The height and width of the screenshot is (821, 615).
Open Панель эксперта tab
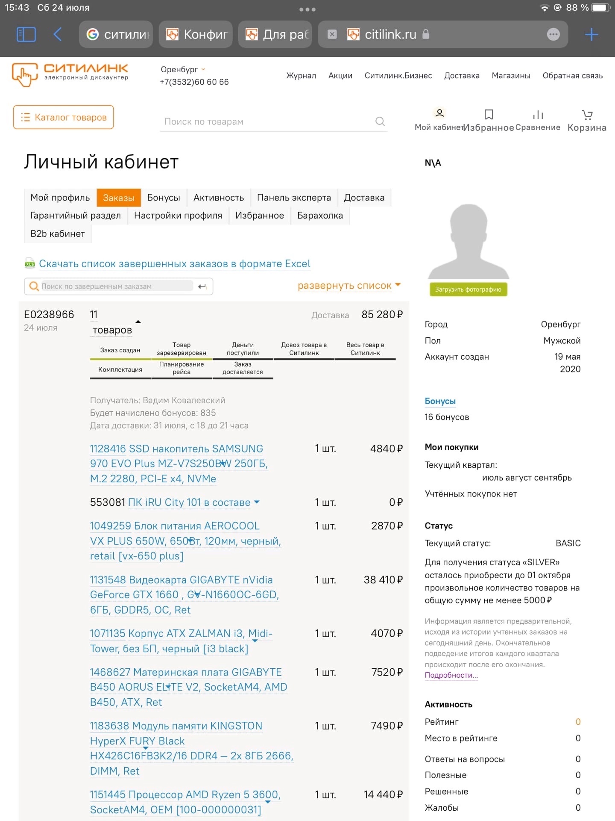tap(294, 198)
